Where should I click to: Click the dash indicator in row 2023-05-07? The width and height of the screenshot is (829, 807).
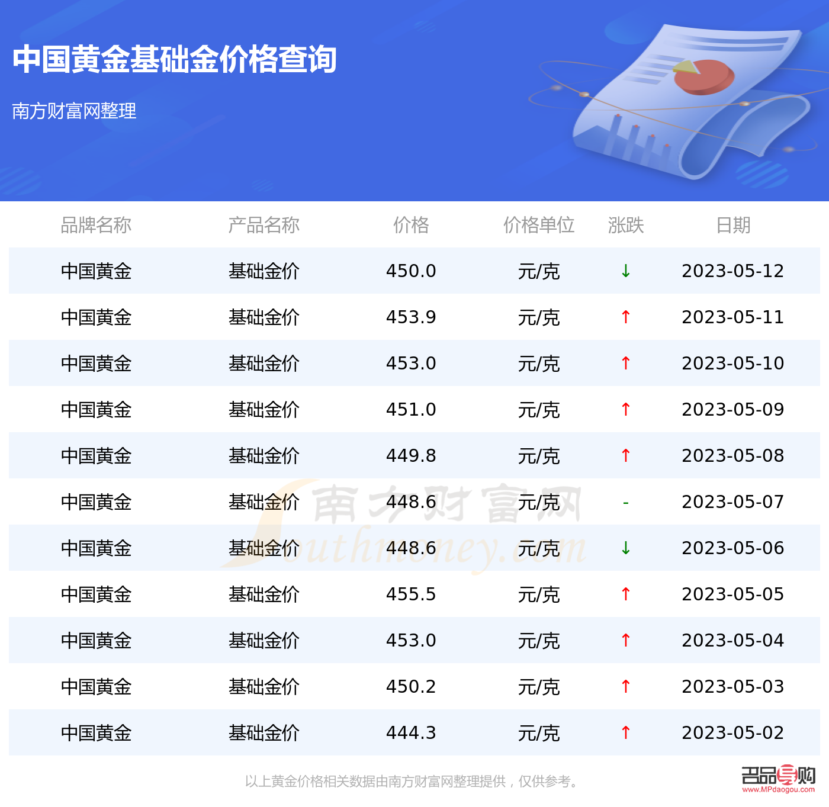(625, 502)
